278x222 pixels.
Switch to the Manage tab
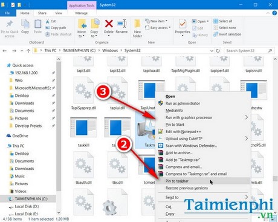pos(82,13)
